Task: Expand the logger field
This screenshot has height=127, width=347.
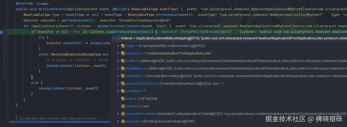Action: click(118, 46)
